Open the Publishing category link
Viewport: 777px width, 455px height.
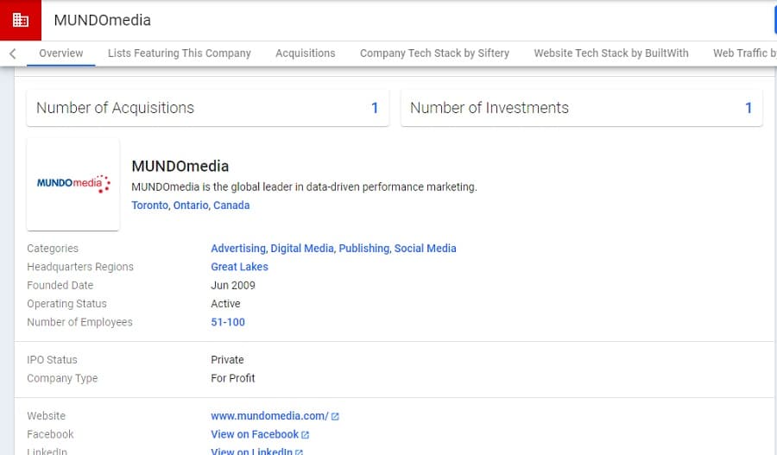point(364,249)
